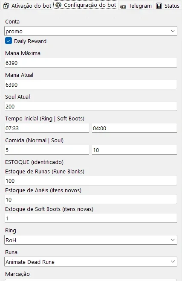Click the Ring start time field 07:33
Image resolution: width=182 pixels, height=281 pixels.
coord(47,128)
